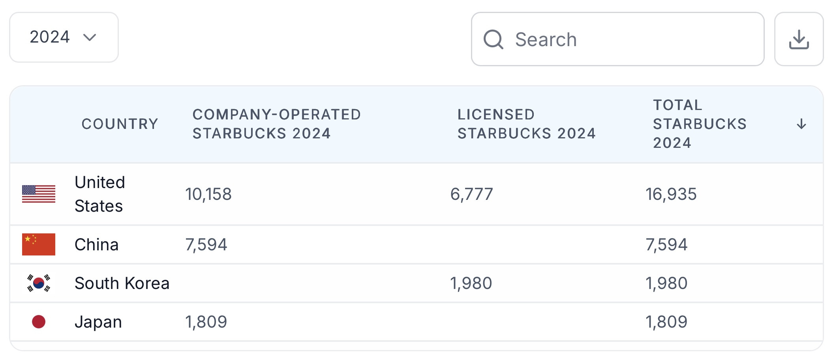Click the Country column header
837x356 pixels.
pos(120,124)
